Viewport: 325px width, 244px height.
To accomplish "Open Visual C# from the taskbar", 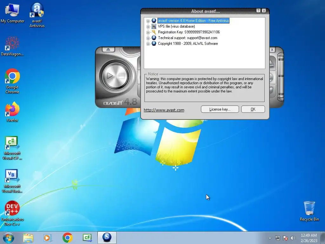I will [x=87, y=238].
